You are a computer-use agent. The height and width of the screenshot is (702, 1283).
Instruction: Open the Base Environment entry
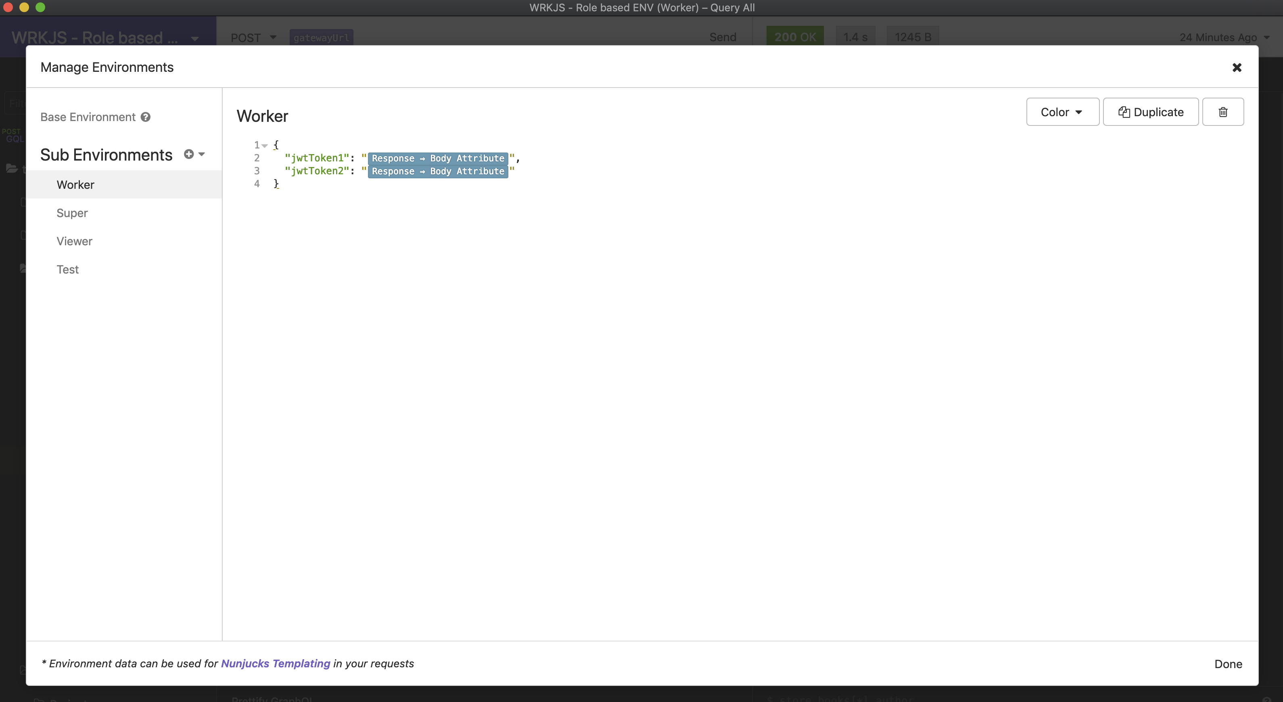tap(88, 117)
